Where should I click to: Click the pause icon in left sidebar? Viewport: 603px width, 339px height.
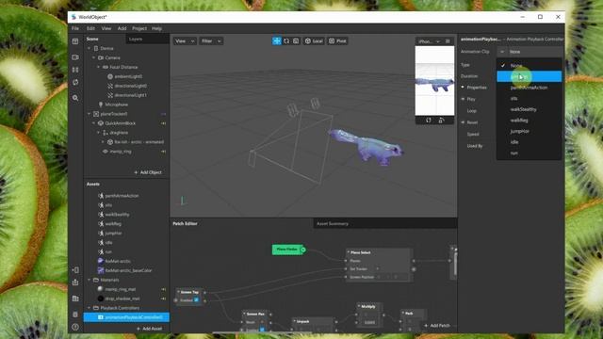(75, 70)
